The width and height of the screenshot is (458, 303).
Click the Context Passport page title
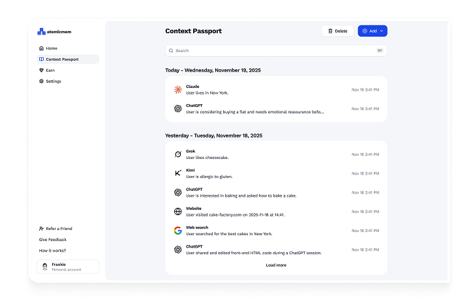tap(193, 31)
